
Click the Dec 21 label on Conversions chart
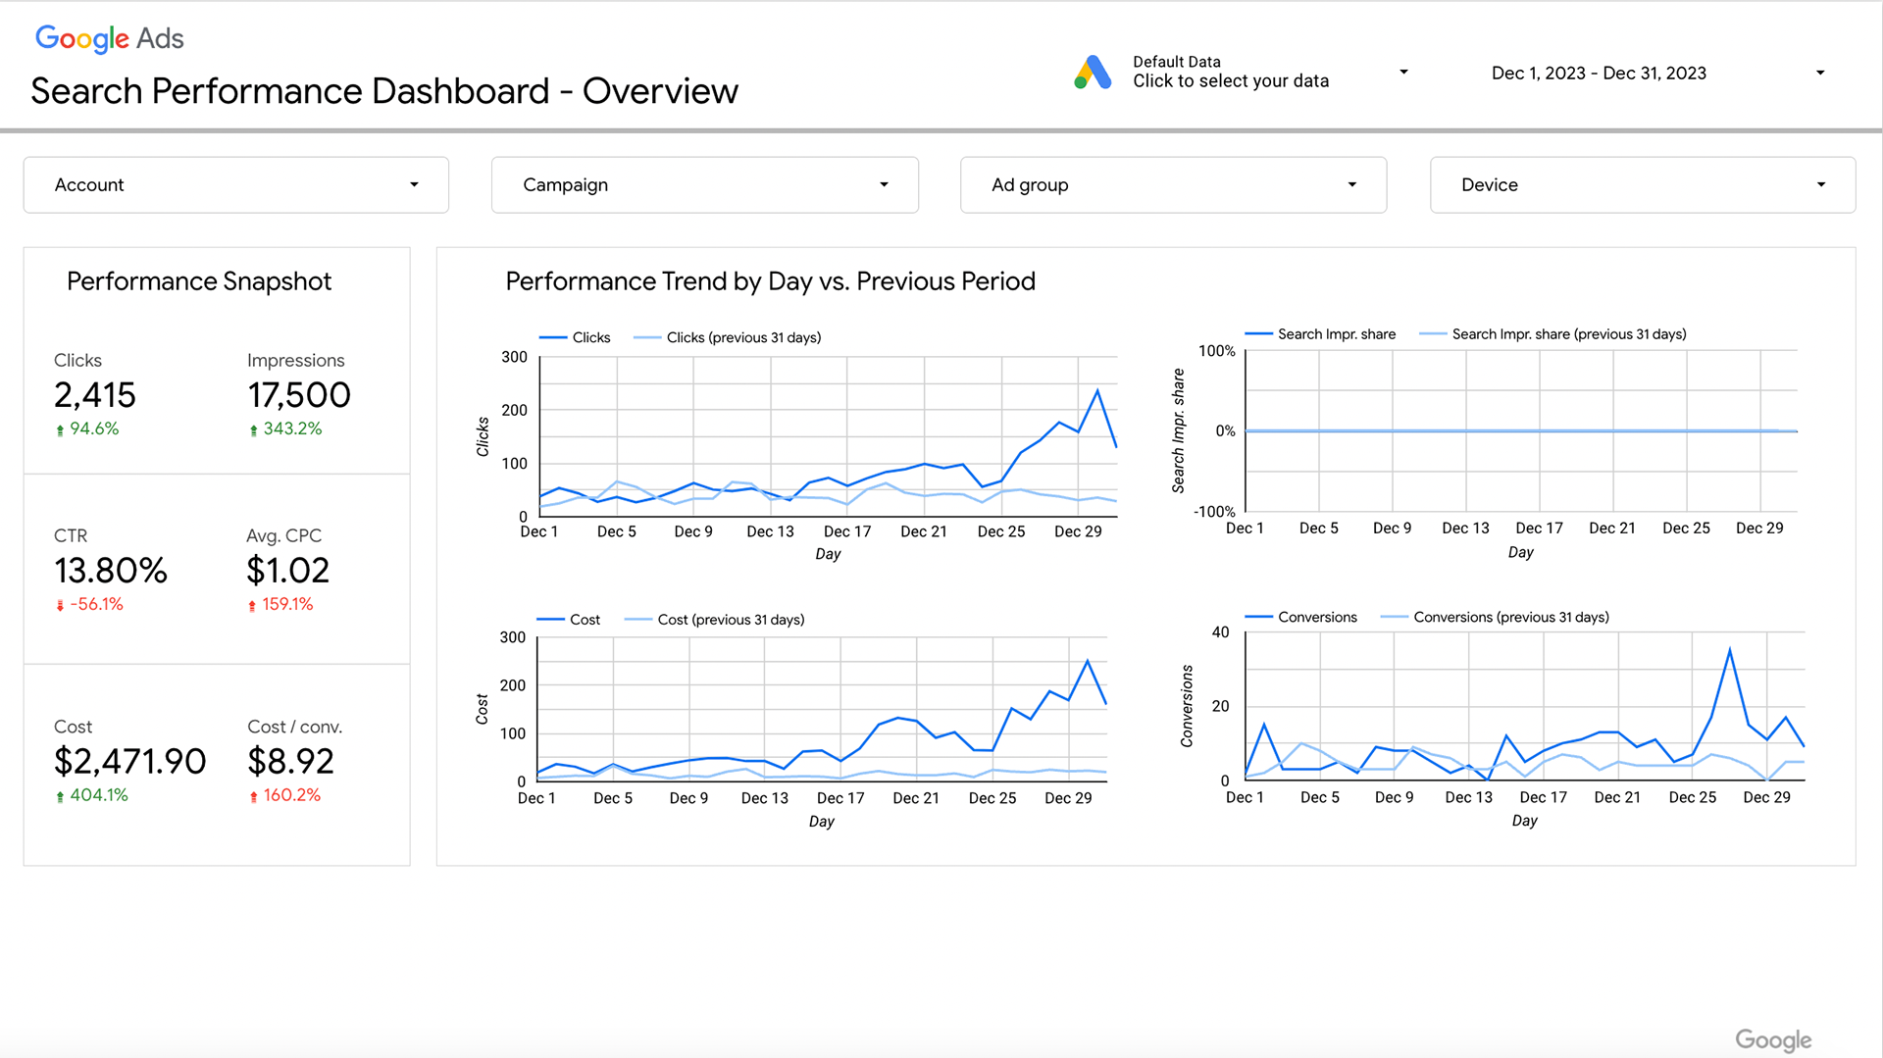click(1617, 797)
